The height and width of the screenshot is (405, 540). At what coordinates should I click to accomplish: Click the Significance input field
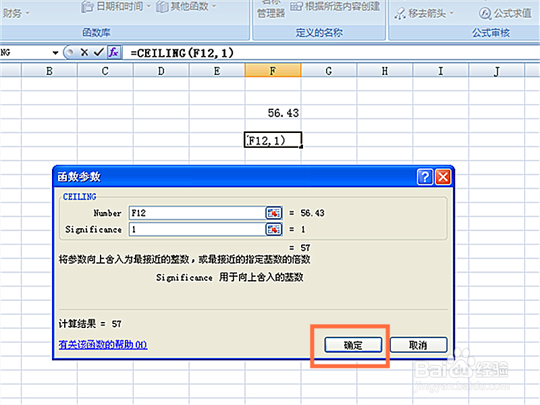pyautogui.click(x=197, y=230)
